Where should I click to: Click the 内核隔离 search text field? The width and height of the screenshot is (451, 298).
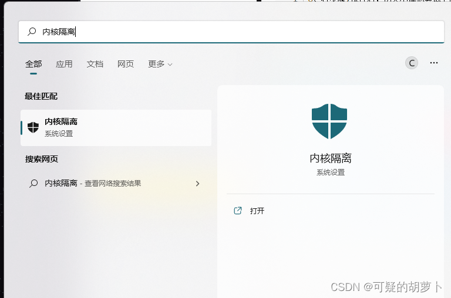coord(231,32)
